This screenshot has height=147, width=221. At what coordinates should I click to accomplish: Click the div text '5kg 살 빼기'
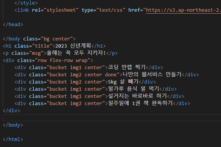pos(123,82)
